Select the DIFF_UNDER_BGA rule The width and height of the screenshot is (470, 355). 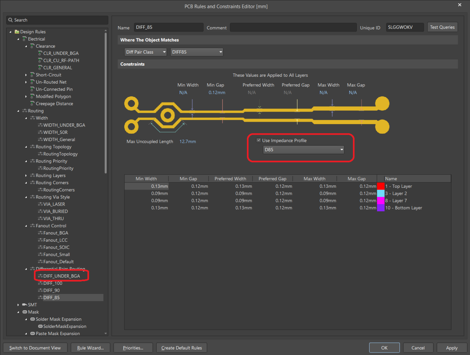click(61, 276)
